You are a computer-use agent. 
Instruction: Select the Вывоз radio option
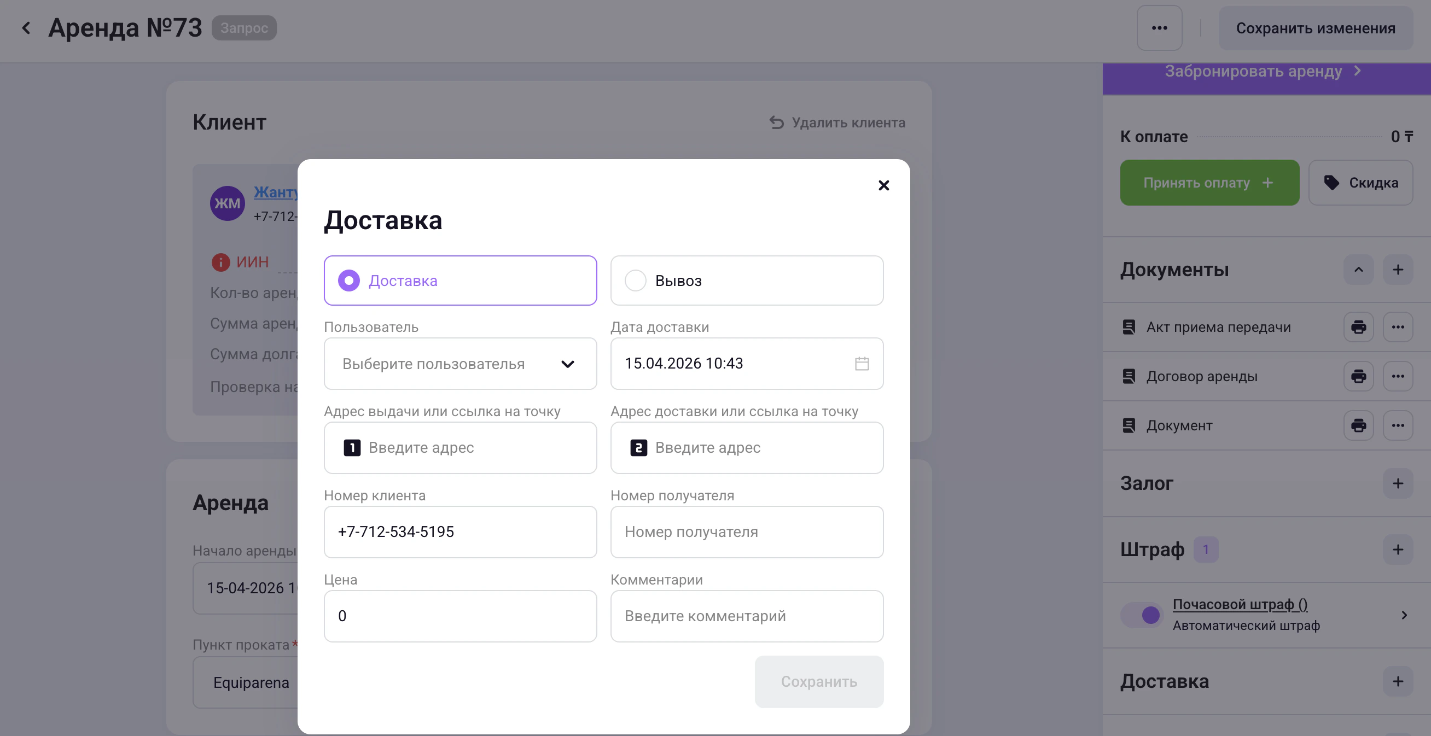636,281
